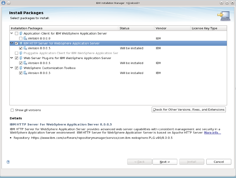
Task: Uncheck Version 8.0.0.5 under IBM HTTP Server
Action: (21, 48)
